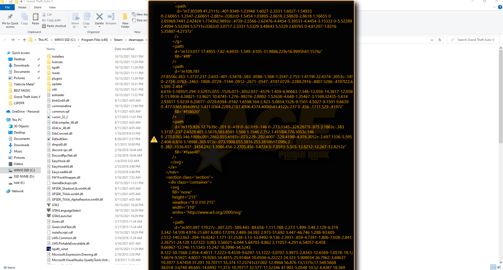Click Copy path in the ribbon
Viewport: 503px width, 270px height.
point(52,20)
